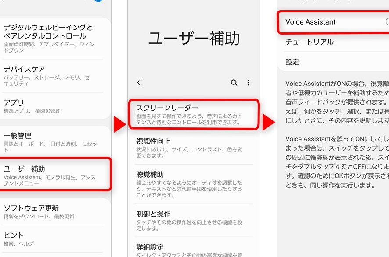Viewport: 389px width, 257px height.
Task: Open 設定 under Voice Assistant
Action: [333, 62]
